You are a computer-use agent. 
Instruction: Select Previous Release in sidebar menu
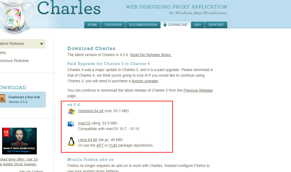(14, 61)
